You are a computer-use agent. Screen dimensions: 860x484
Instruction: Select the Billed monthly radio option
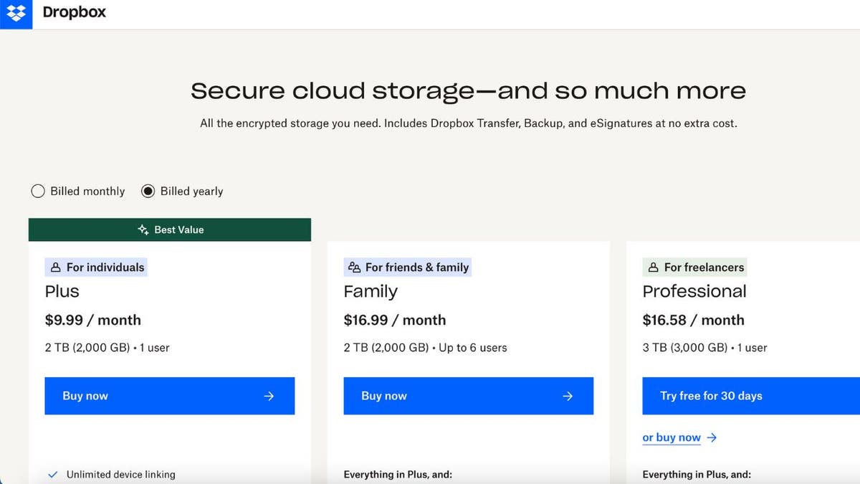[x=38, y=191]
